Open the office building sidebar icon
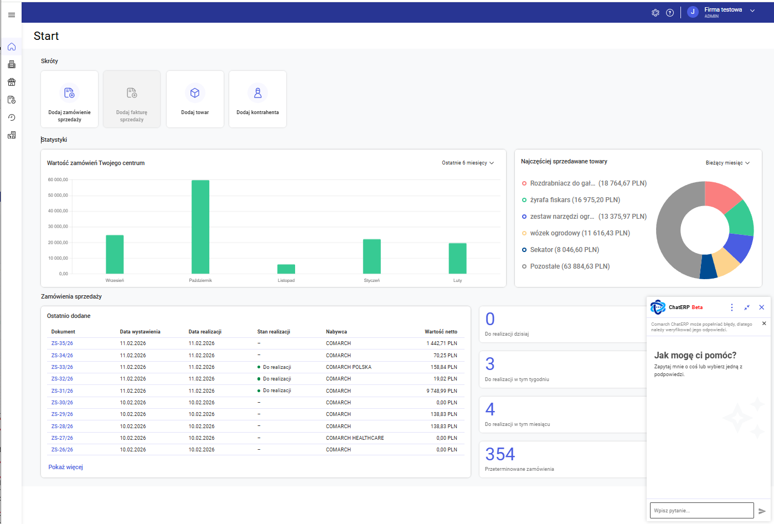Viewport: 774px width, 524px height. [11, 64]
